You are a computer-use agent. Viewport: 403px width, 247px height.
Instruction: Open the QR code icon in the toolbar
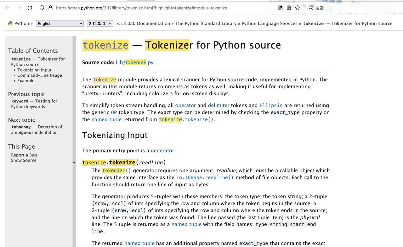pos(280,8)
